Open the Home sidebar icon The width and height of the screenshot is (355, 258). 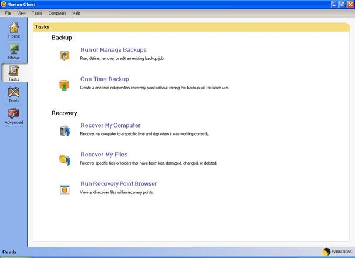click(14, 30)
